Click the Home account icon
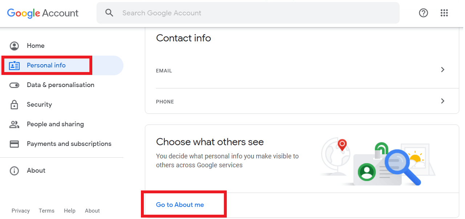The image size is (465, 219). pyautogui.click(x=14, y=46)
